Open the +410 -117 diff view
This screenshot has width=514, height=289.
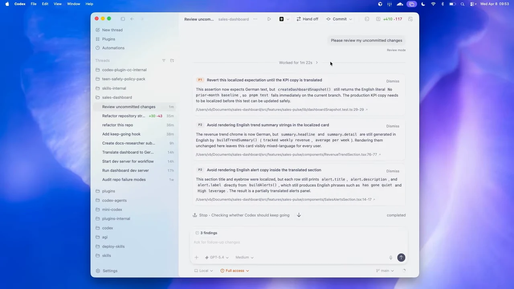(x=389, y=19)
